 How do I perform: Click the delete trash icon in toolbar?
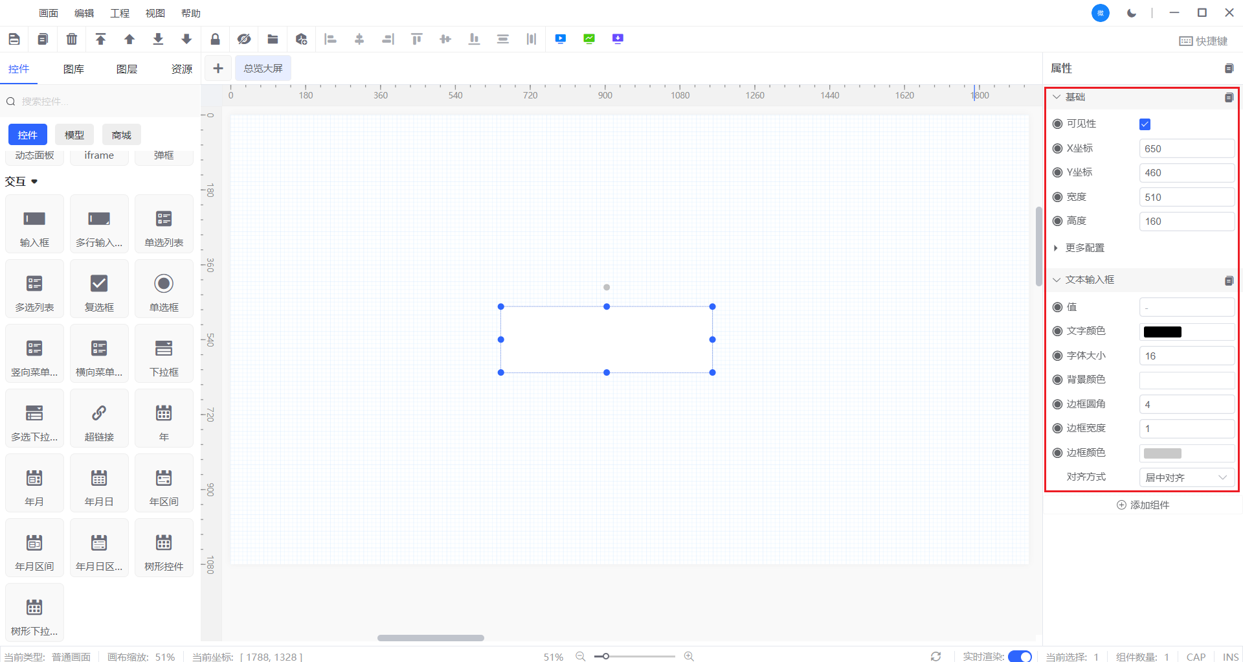72,40
